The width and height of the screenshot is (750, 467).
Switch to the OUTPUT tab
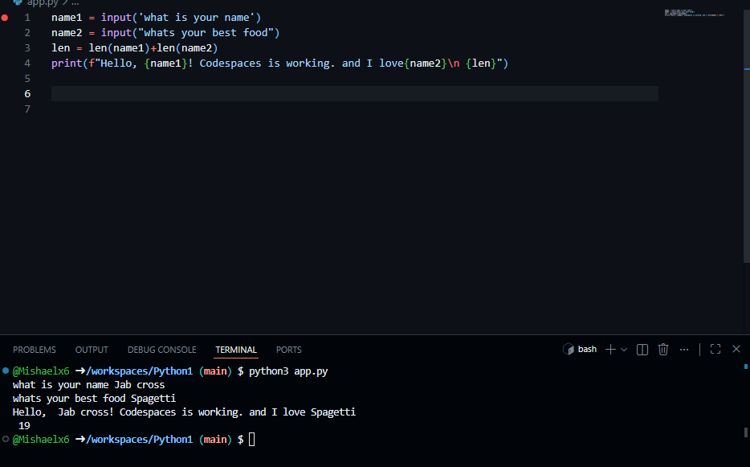click(x=92, y=350)
